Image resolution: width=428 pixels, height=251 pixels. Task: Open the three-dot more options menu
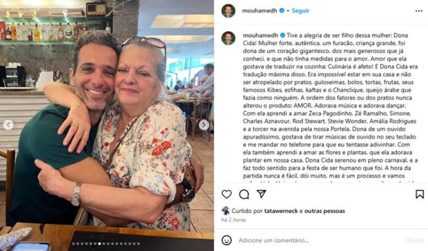(419, 11)
